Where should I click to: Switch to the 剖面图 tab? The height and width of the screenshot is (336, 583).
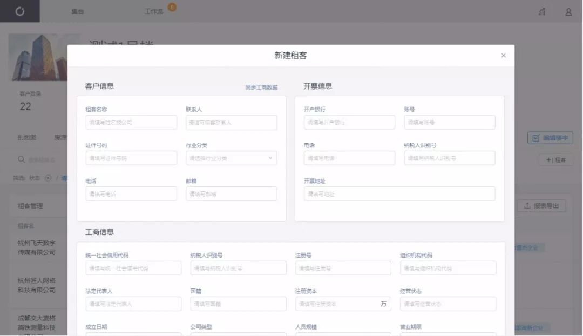click(x=27, y=137)
